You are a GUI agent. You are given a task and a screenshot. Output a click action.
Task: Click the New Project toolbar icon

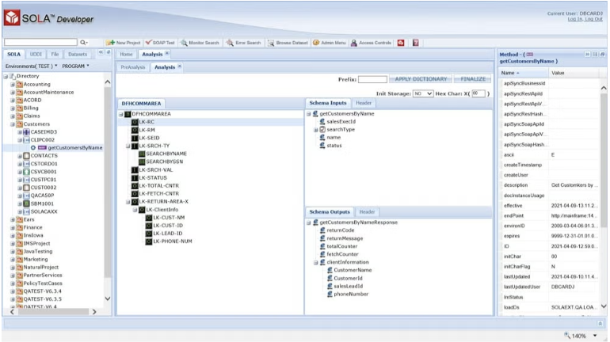(x=110, y=43)
